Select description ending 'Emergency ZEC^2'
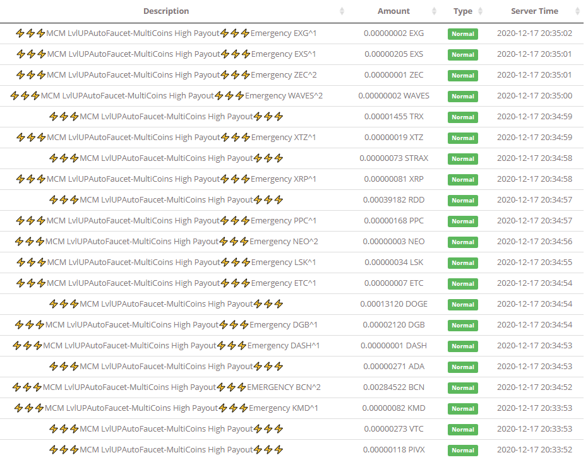Viewport: 588px width, 460px height. 166,75
